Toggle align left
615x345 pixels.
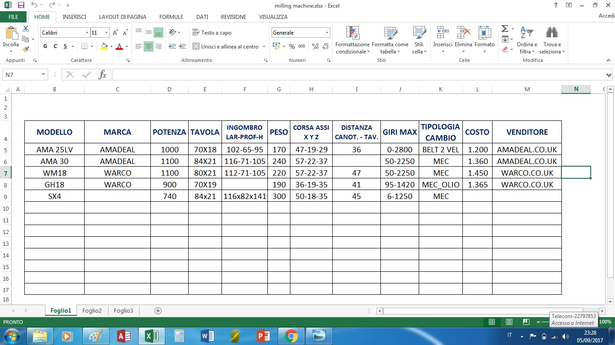(139, 46)
